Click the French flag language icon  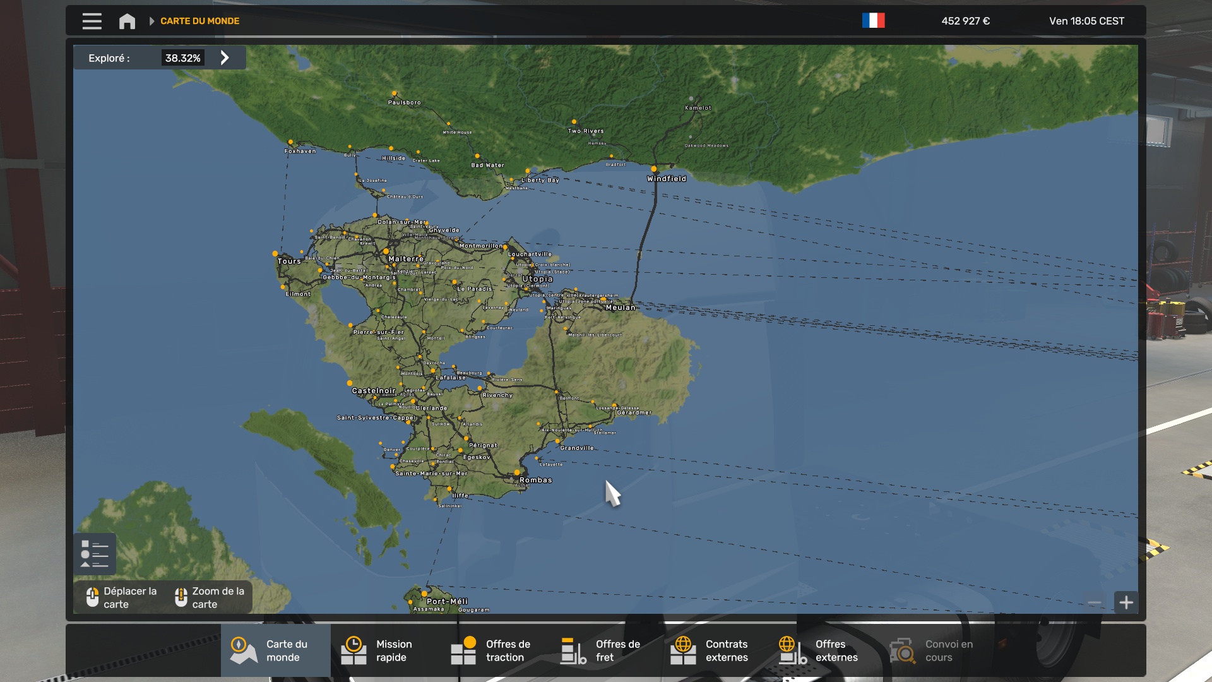(x=873, y=21)
